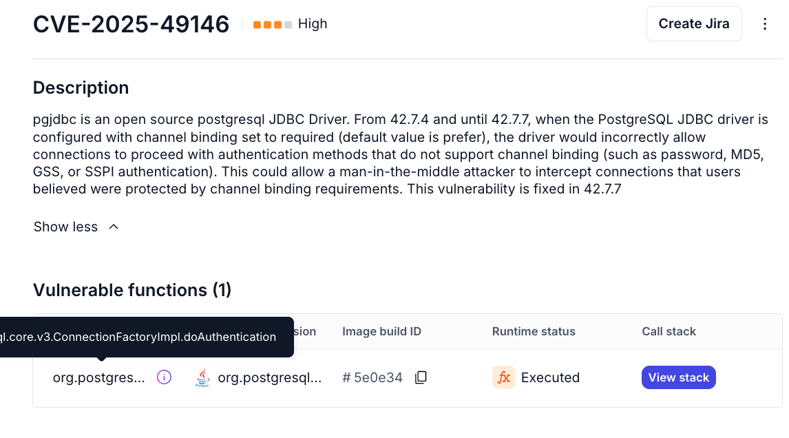Click the Runtime status column header
The width and height of the screenshot is (789, 438).
pos(534,331)
